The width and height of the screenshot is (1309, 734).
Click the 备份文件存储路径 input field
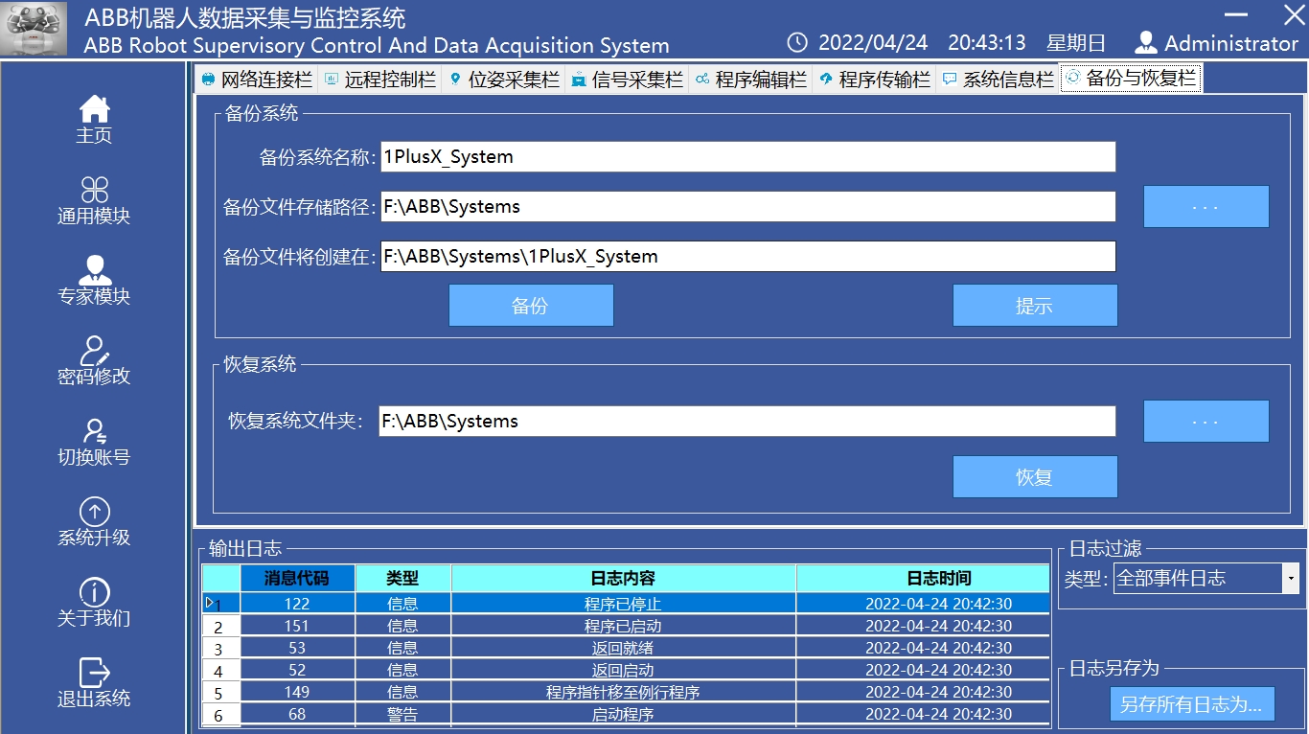click(x=747, y=206)
